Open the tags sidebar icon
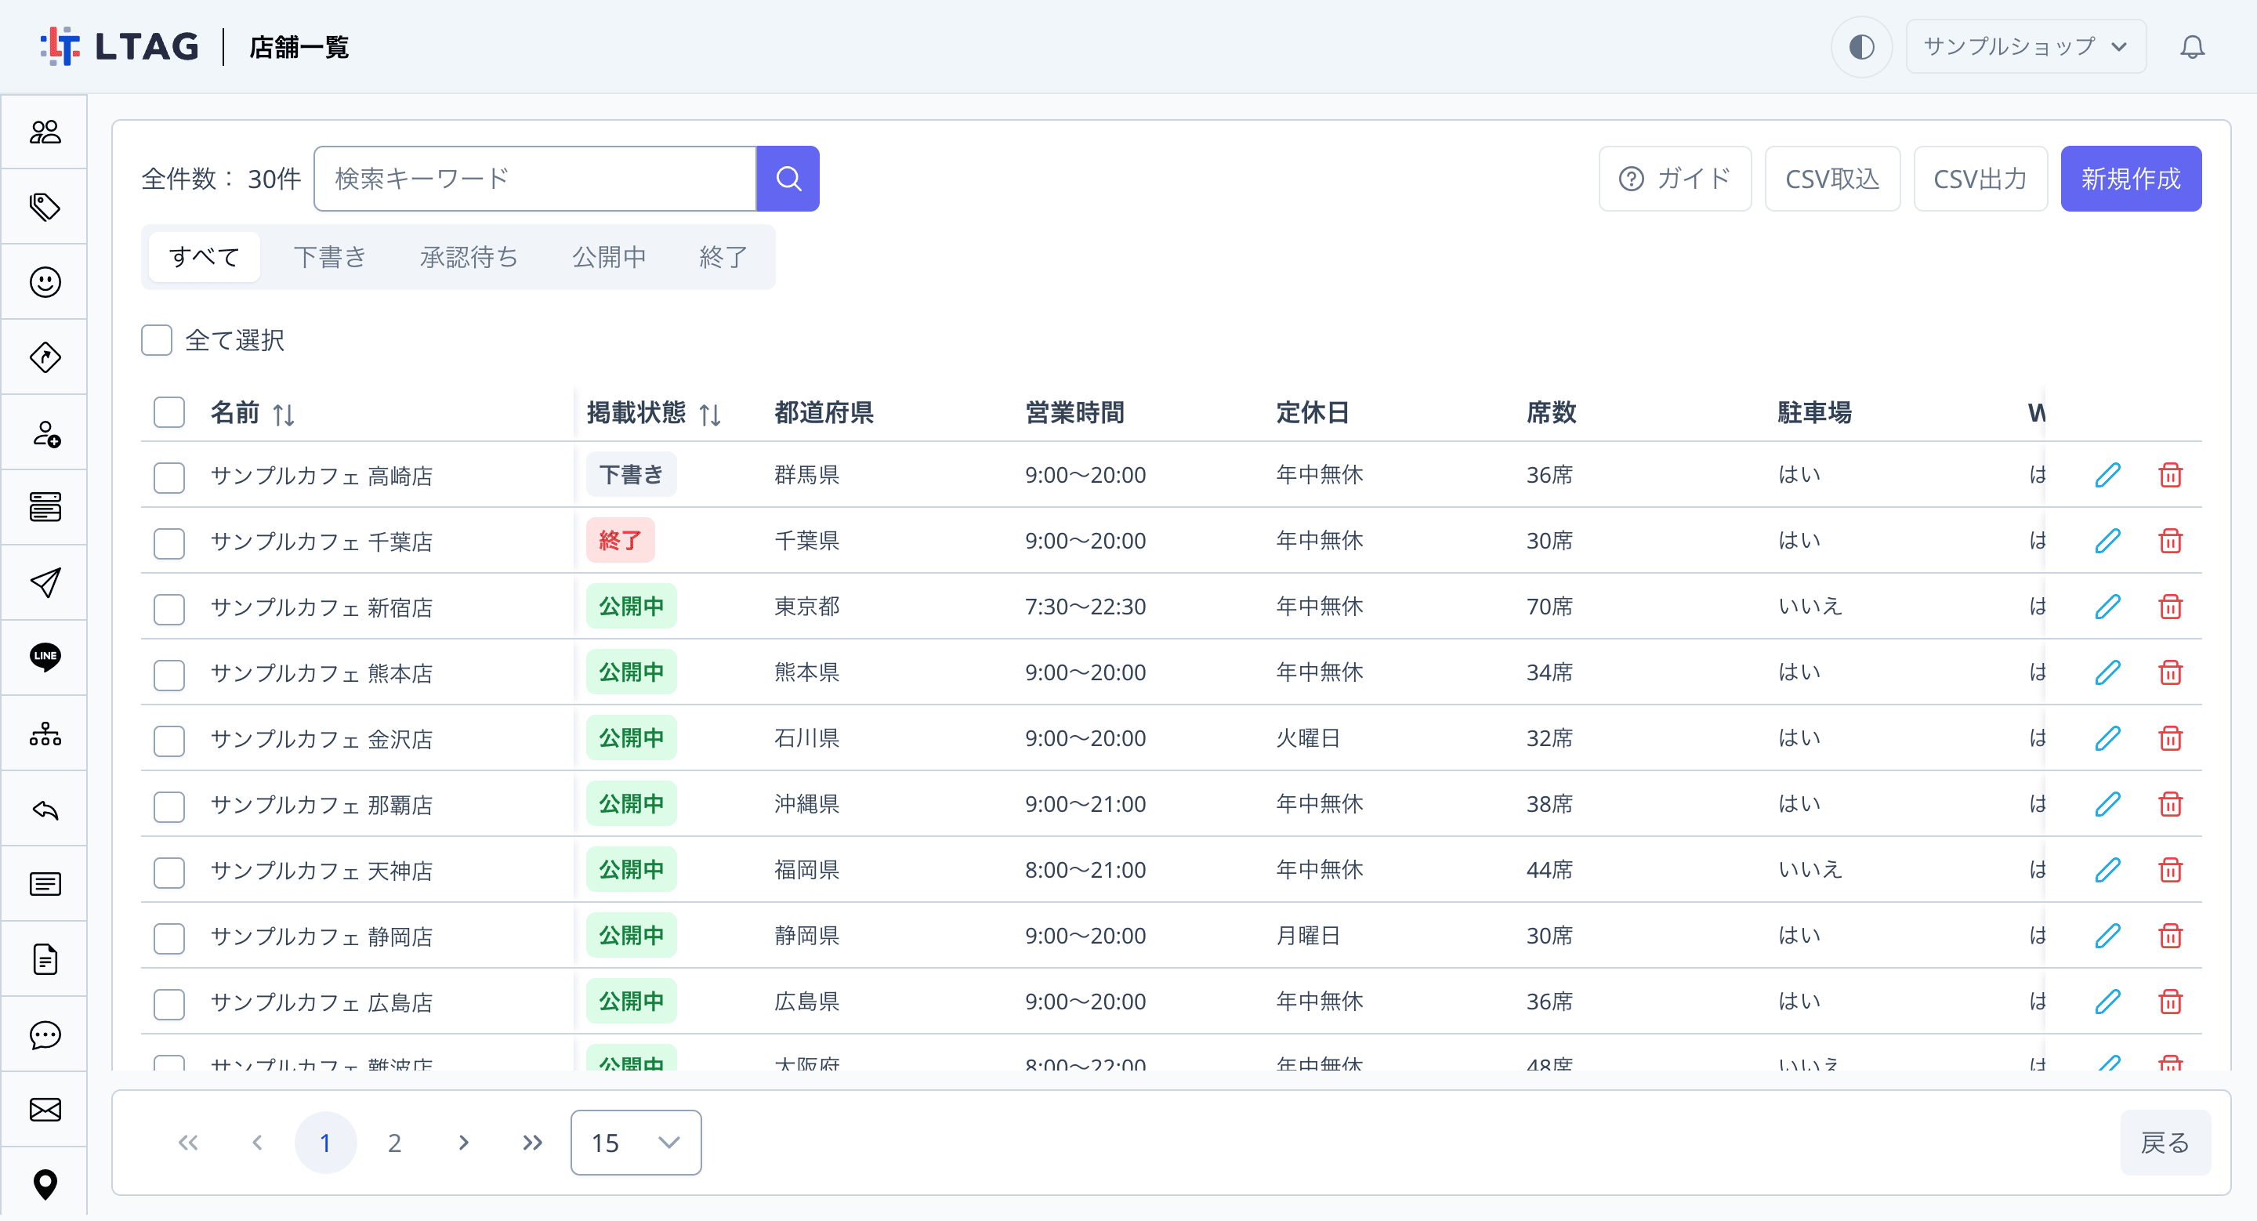The image size is (2257, 1221). 45,208
